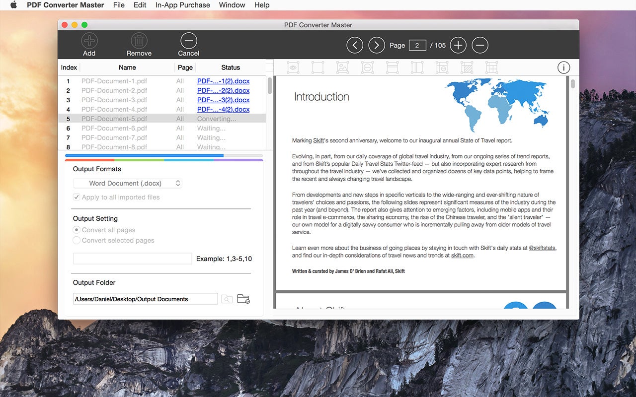Open the PDF-...-4(2).docx output link
636x397 pixels.
tap(223, 109)
